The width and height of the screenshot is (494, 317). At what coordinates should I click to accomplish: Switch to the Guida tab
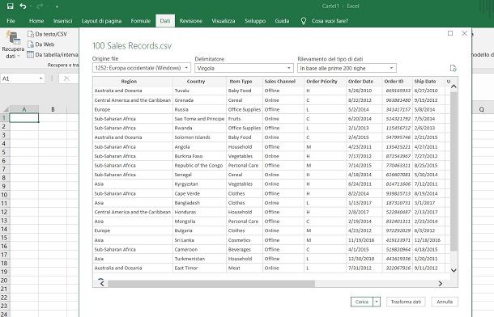[282, 21]
